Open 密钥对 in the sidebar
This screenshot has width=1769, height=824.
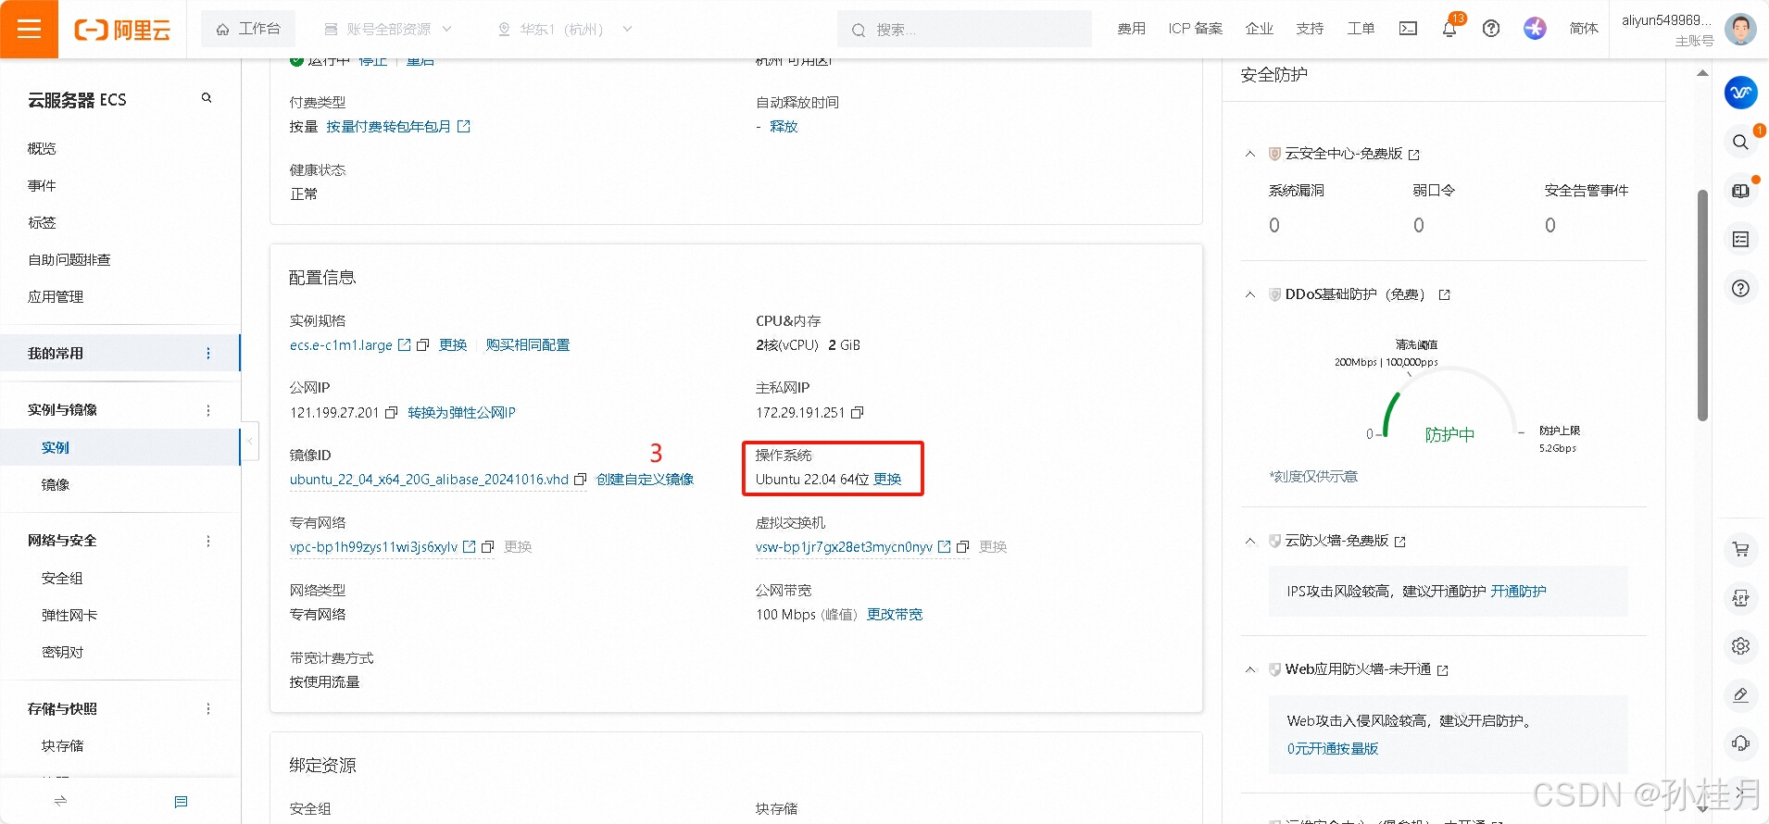click(62, 652)
